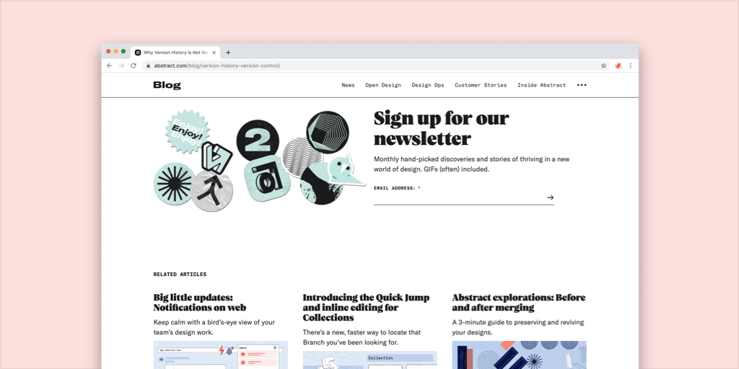Click the 3-minute guide to preserving text
The image size is (739, 369).
[518, 327]
